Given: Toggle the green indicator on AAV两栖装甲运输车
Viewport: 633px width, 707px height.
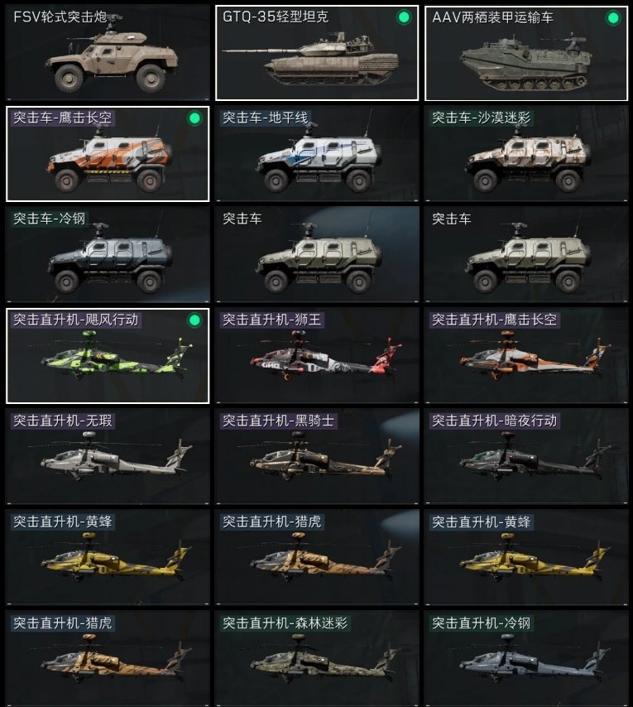Looking at the screenshot, I should click(x=613, y=18).
